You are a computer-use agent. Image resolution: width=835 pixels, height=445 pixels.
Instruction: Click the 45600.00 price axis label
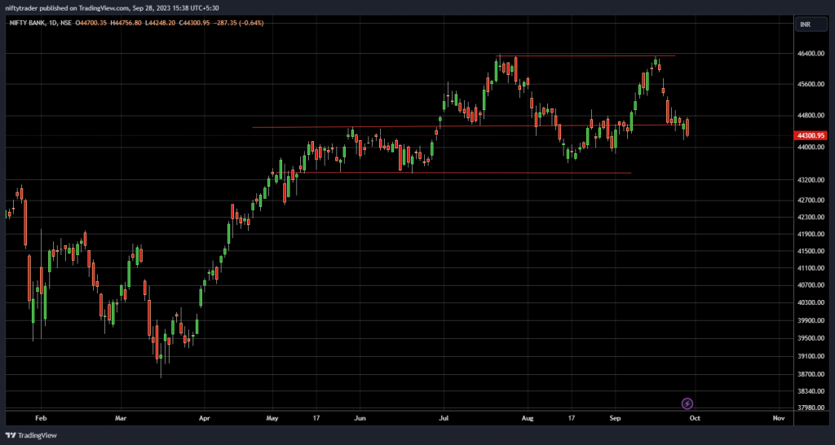coord(811,85)
